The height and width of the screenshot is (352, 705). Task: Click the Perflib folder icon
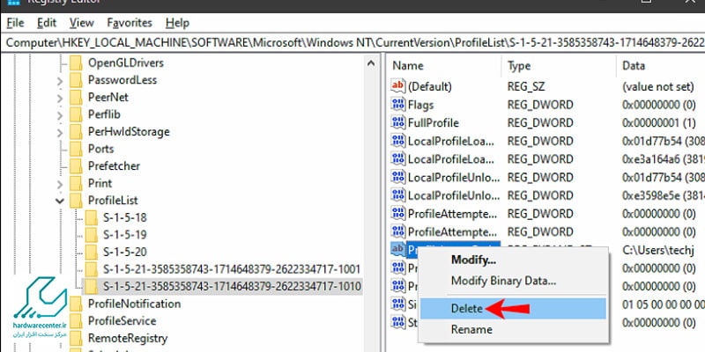tap(76, 114)
